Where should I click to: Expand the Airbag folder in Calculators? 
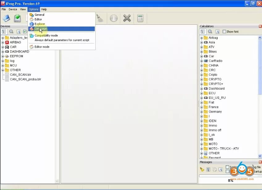click(x=202, y=38)
